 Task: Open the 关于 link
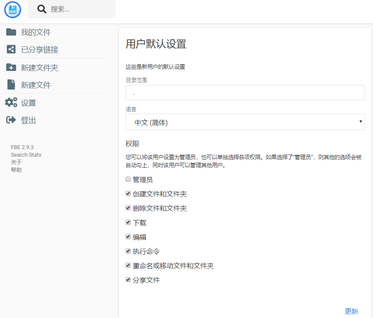click(16, 162)
